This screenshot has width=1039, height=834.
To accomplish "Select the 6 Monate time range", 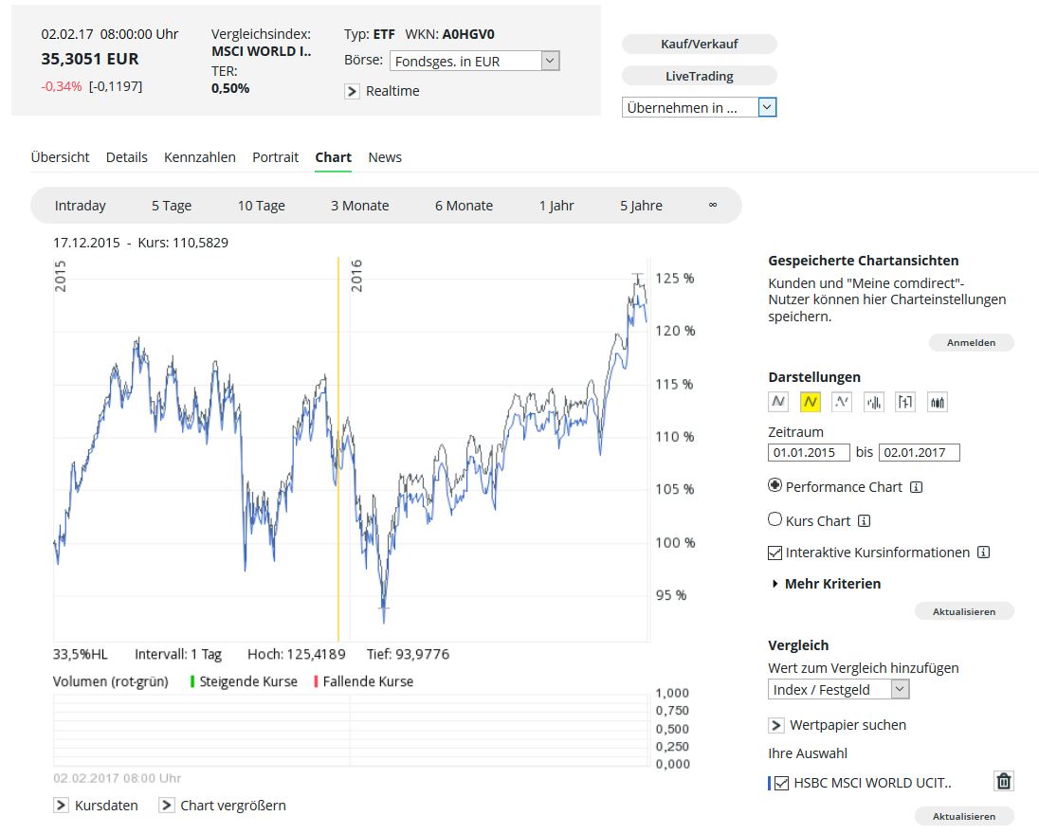I will pyautogui.click(x=464, y=206).
